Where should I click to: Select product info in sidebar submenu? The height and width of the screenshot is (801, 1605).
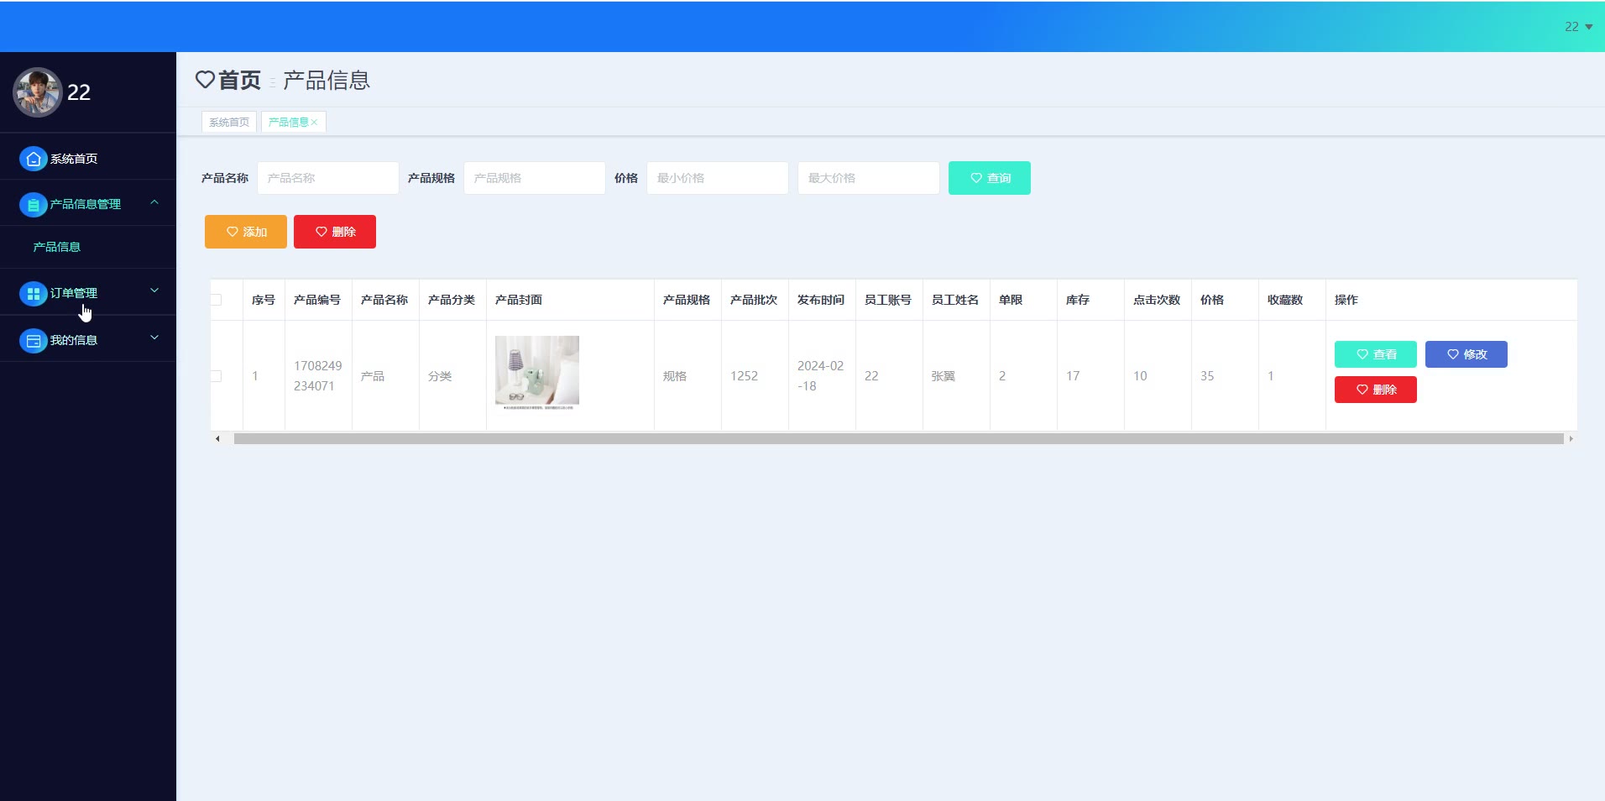click(57, 247)
